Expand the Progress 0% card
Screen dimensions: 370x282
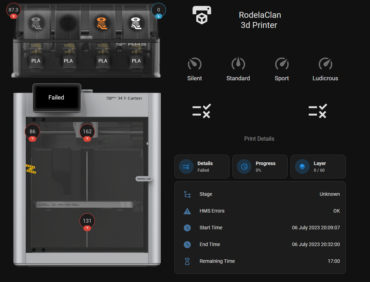pyautogui.click(x=260, y=166)
